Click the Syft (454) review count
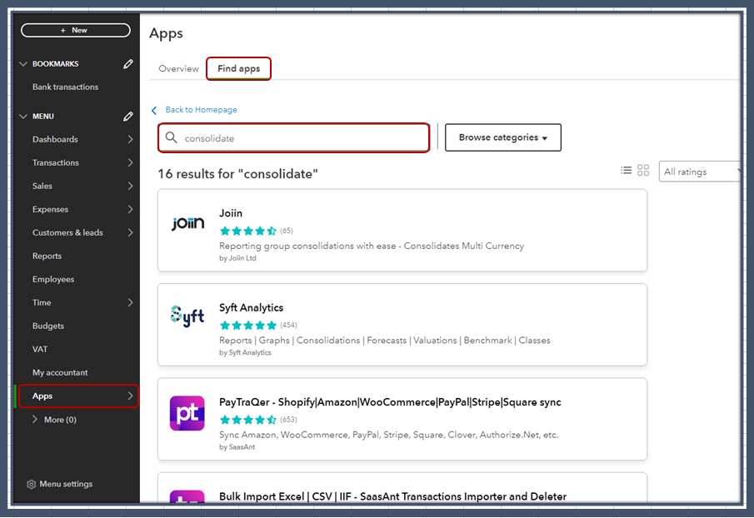 288,326
